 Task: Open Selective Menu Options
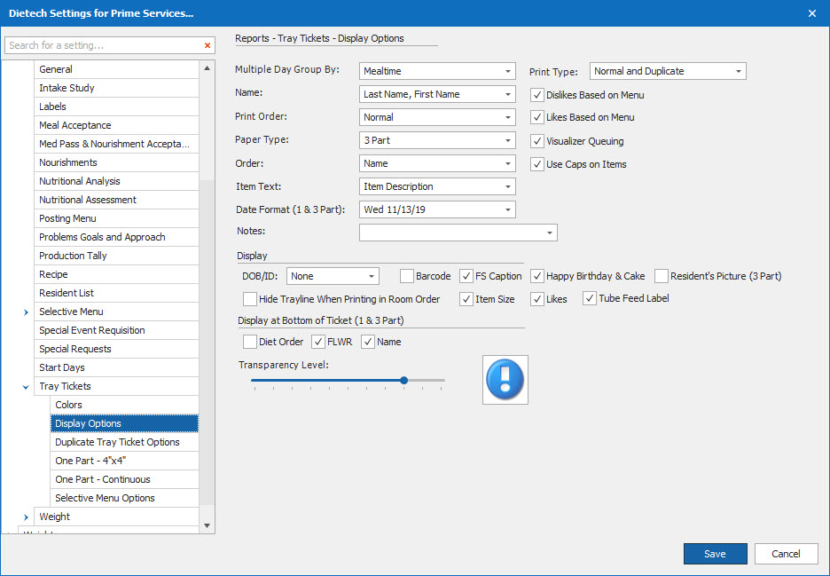click(x=124, y=498)
